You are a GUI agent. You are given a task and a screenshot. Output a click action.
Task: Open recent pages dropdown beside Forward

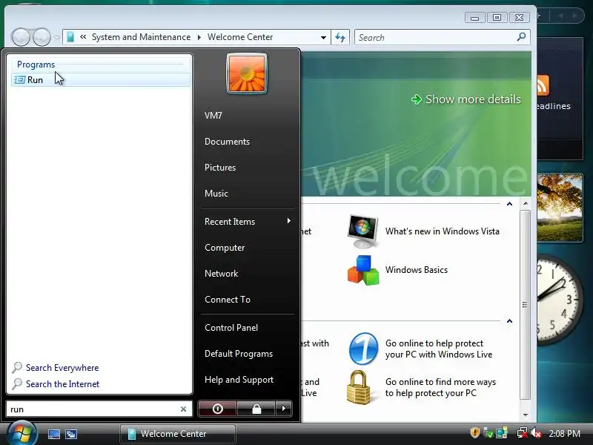click(x=56, y=38)
